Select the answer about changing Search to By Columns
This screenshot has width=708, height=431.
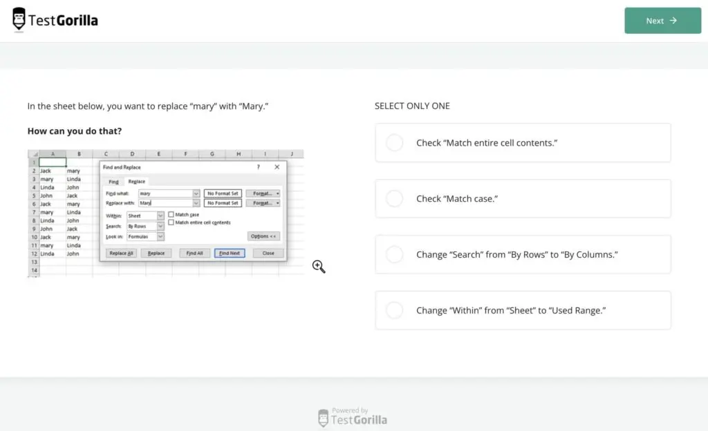[394, 254]
